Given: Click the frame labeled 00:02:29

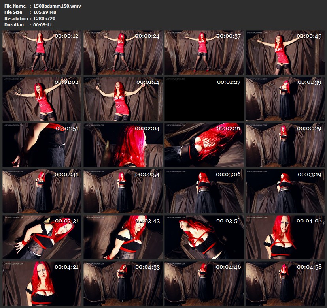Looking at the screenshot, I should (x=285, y=145).
